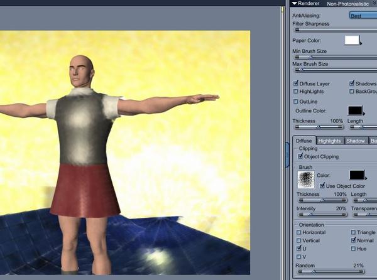Click the panel splitter handle beside render view
The image size is (377, 280).
click(287, 155)
